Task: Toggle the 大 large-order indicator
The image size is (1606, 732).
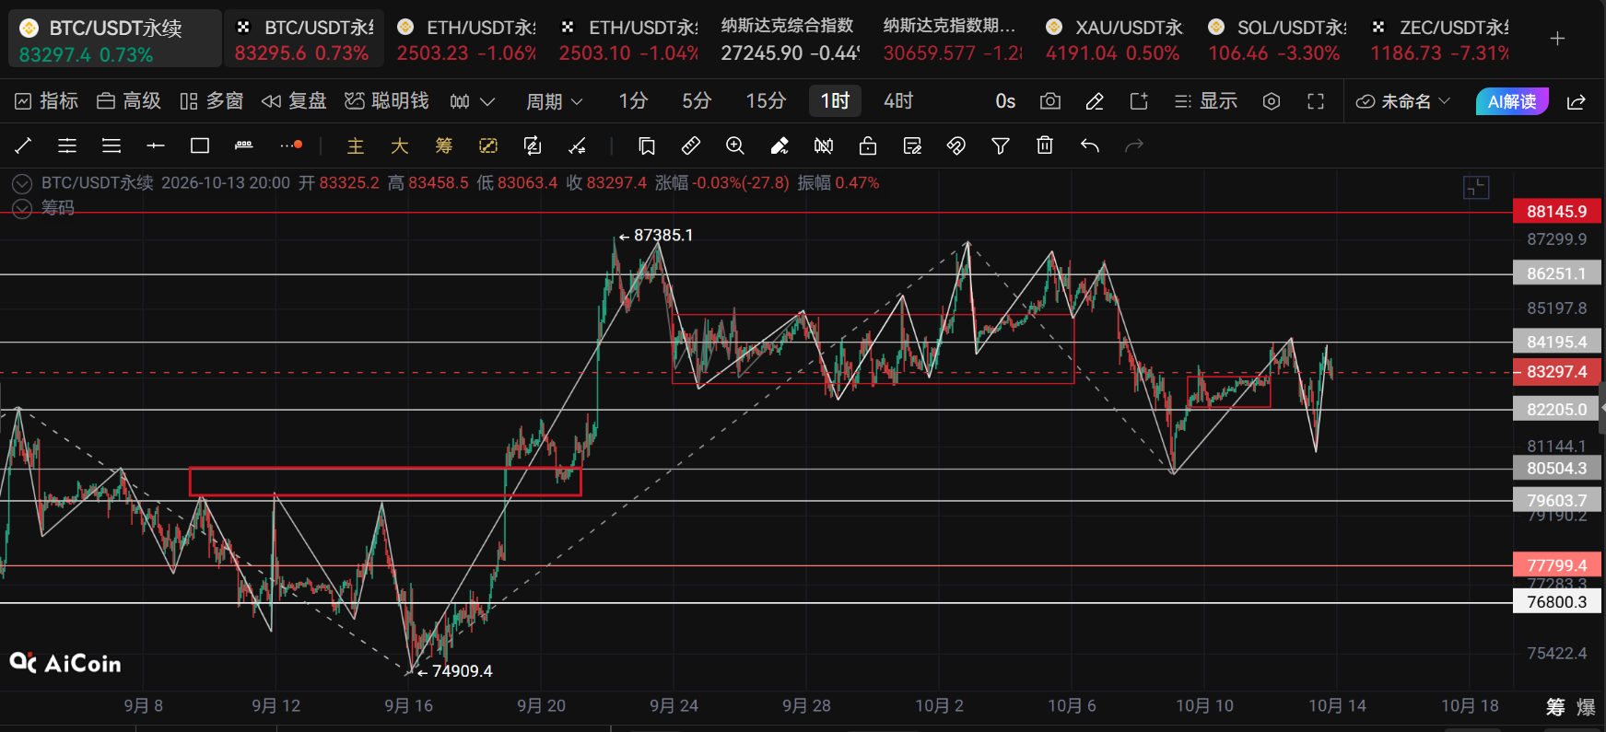Action: [400, 145]
